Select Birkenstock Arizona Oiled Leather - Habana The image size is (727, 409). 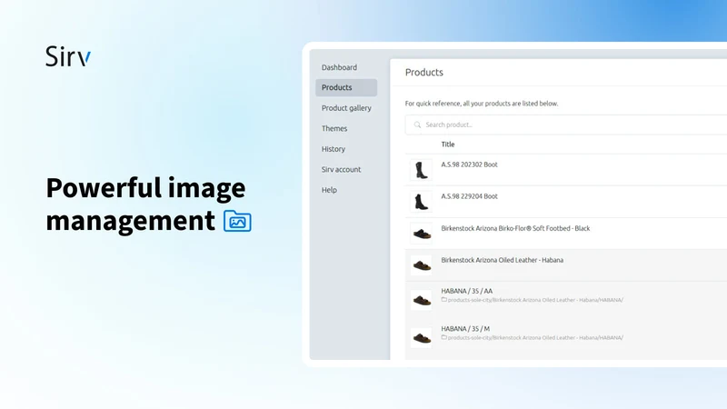[502, 260]
